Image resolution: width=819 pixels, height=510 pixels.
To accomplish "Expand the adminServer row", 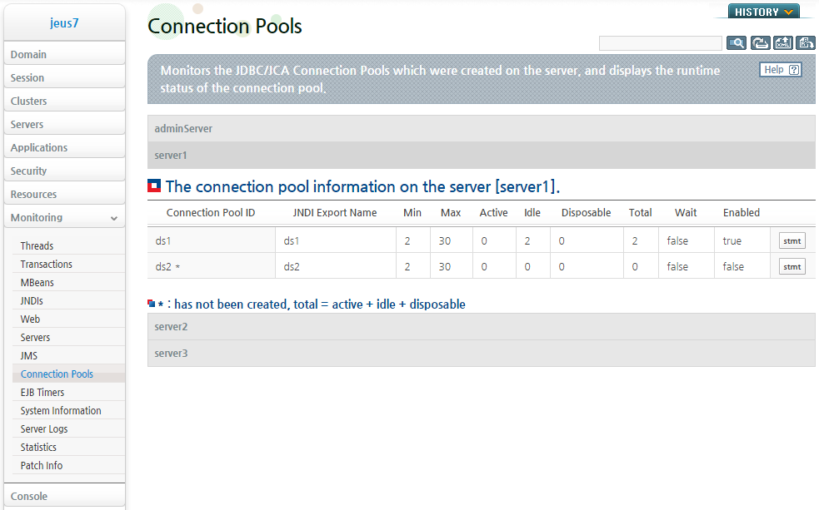I will point(481,128).
